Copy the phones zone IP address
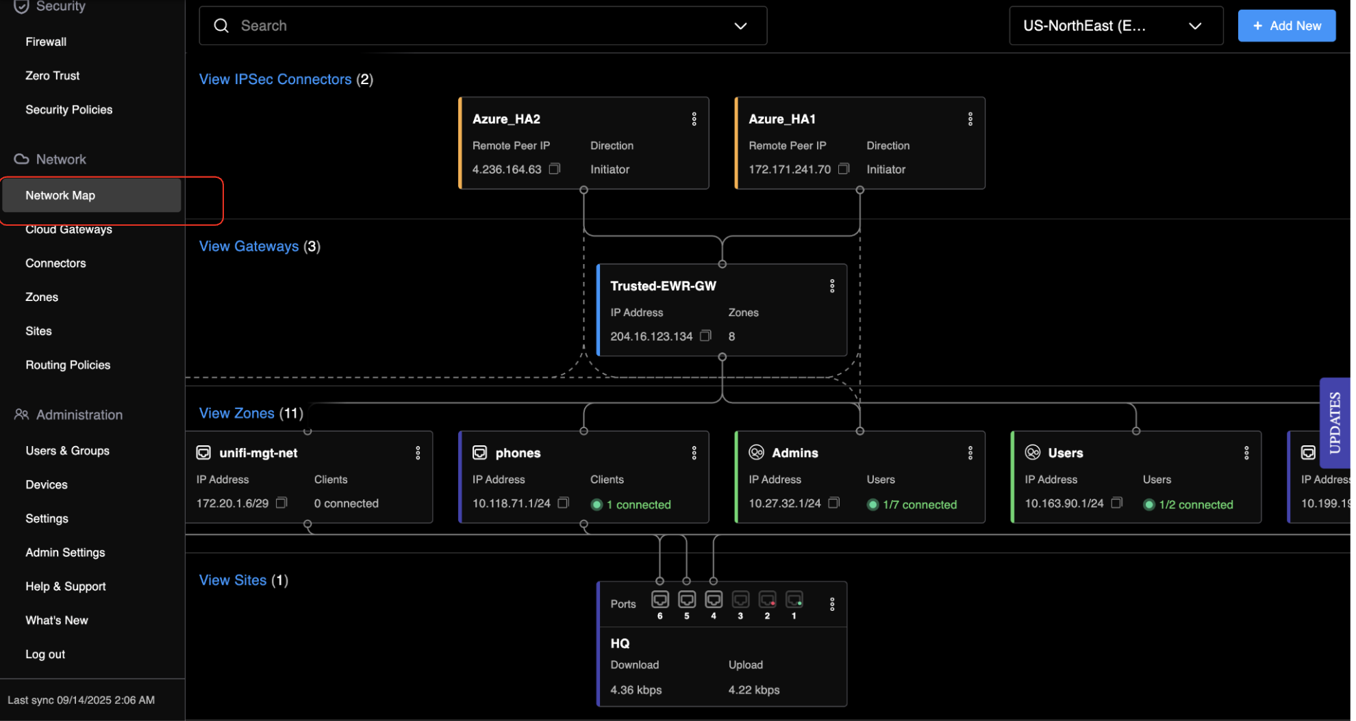The image size is (1356, 721). click(x=563, y=503)
